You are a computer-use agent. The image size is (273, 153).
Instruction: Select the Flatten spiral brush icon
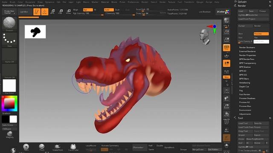[26, 147]
